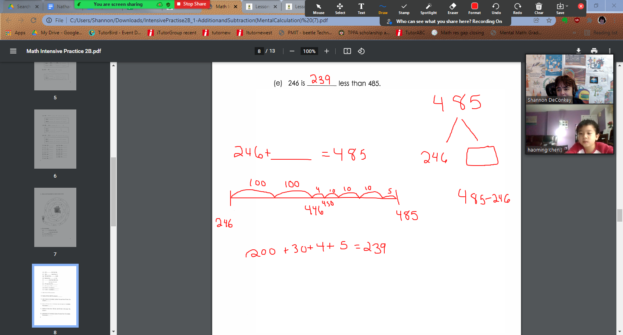Click the File site info indicator
623x335 pixels.
tap(55, 20)
